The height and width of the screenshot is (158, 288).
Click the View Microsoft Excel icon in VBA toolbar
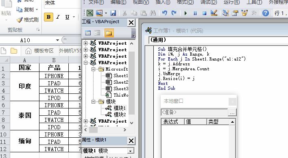[90, 13]
